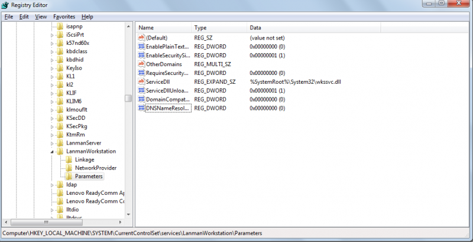Image resolution: width=473 pixels, height=242 pixels.
Task: Click the Data column header
Action: (314, 28)
